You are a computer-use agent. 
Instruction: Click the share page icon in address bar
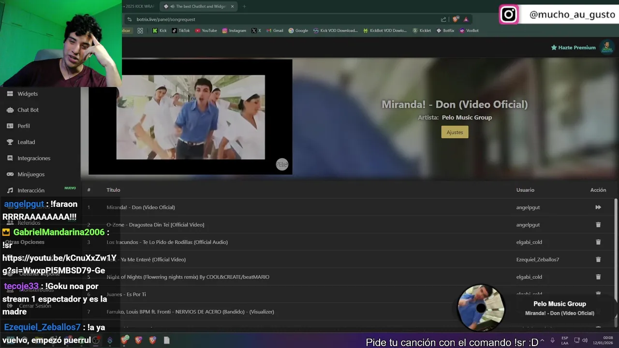(443, 19)
